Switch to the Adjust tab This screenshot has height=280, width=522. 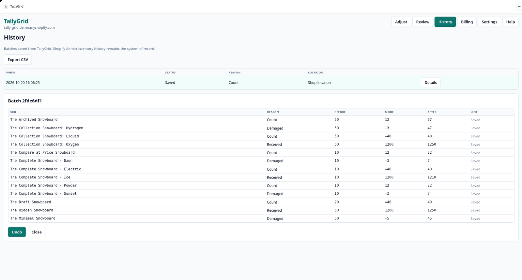click(401, 22)
